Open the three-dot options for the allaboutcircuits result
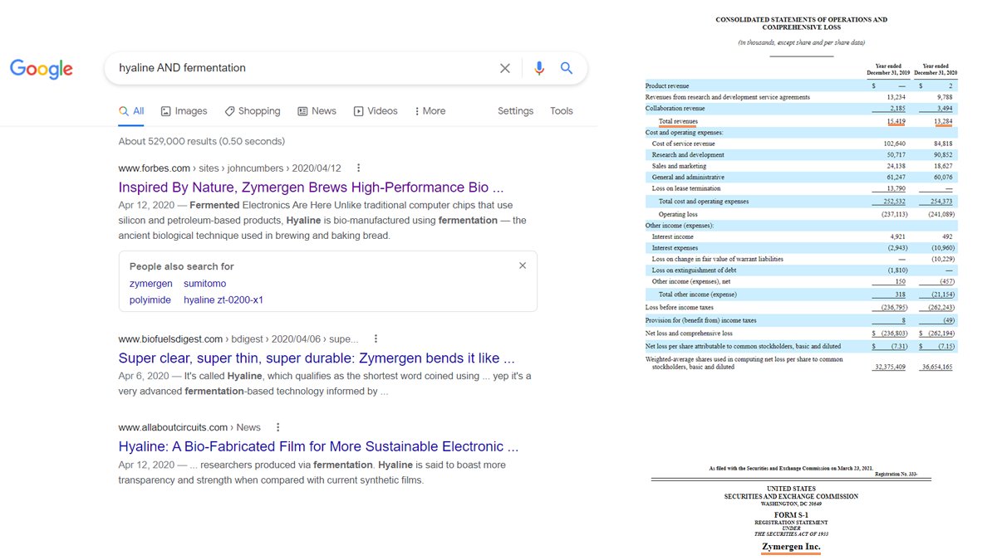Image resolution: width=997 pixels, height=560 pixels. pyautogui.click(x=277, y=427)
